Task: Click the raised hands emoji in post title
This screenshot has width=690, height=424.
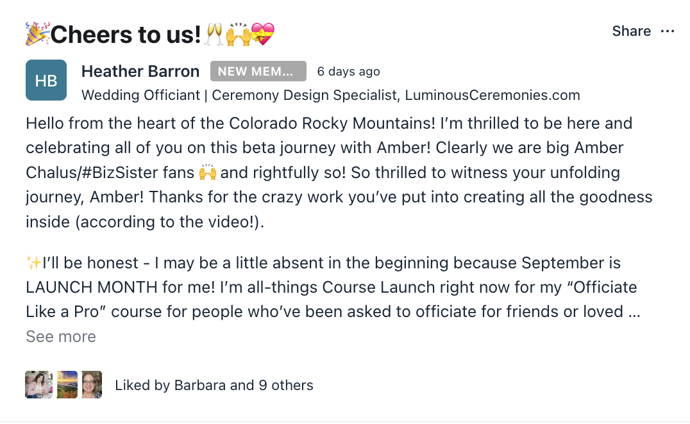Action: [x=238, y=34]
